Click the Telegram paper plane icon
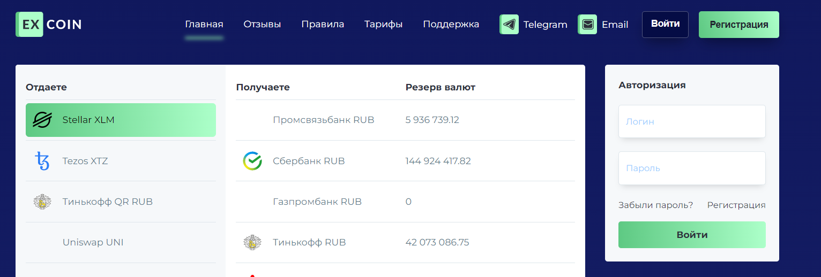The width and height of the screenshot is (821, 277). pos(509,25)
